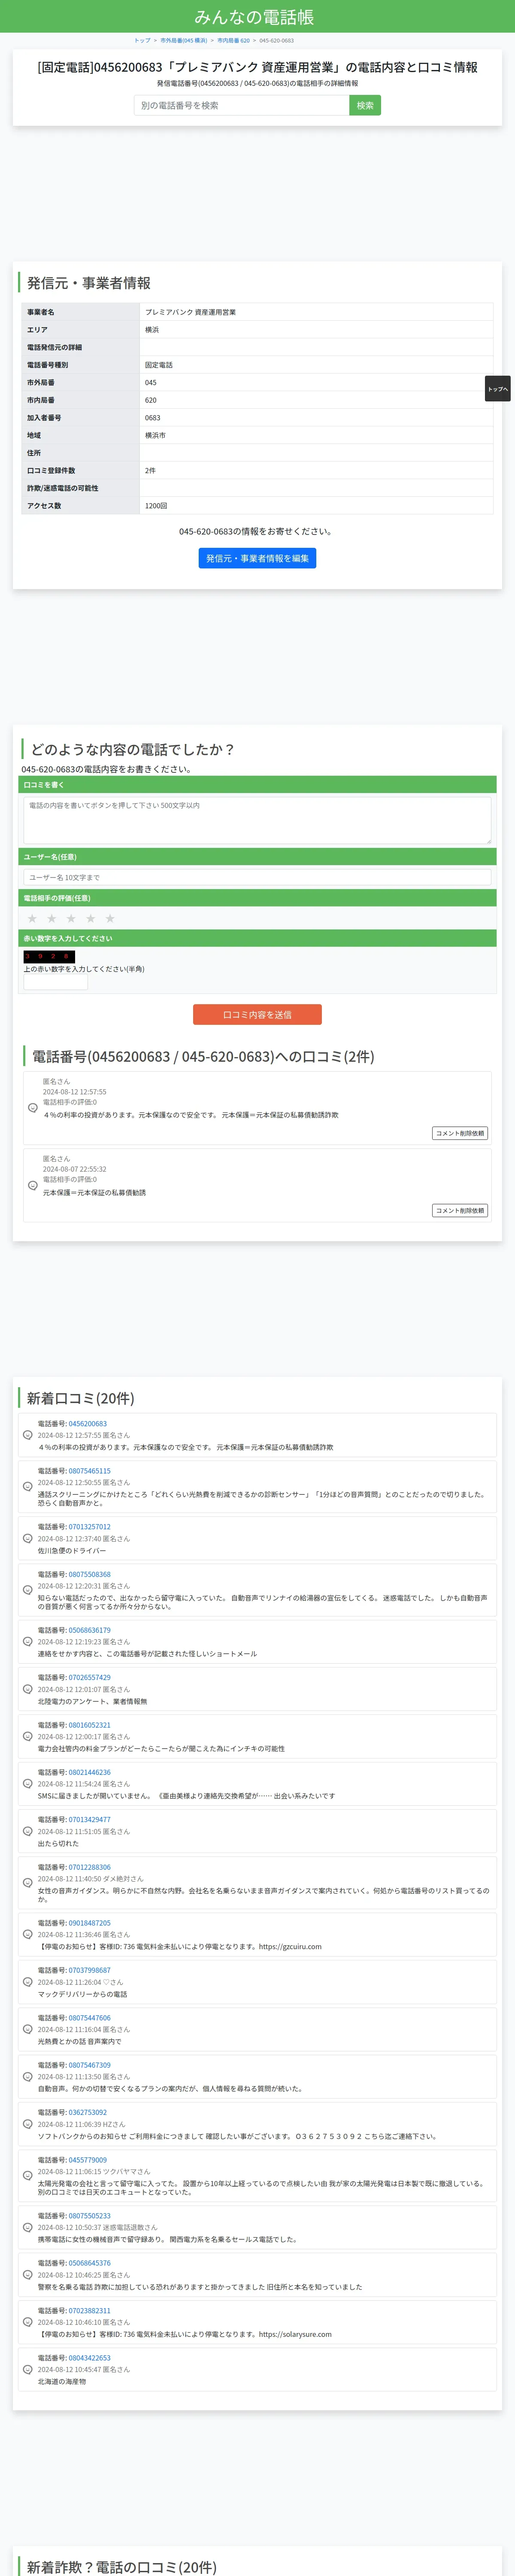
Task: Open phone number link 0362753092
Action: coord(88,2112)
